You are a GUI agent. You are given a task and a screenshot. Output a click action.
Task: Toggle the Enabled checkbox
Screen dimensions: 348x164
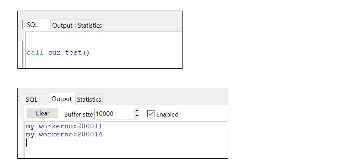pyautogui.click(x=151, y=114)
